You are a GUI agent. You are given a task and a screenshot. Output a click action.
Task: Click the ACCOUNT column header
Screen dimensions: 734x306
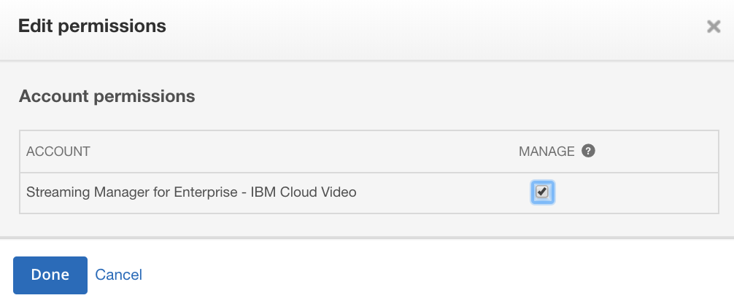pyautogui.click(x=58, y=152)
